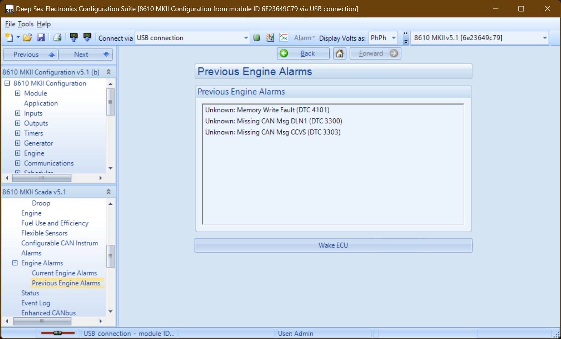Click the write-to-module icon with green down arrow
The height and width of the screenshot is (339, 561).
point(87,37)
